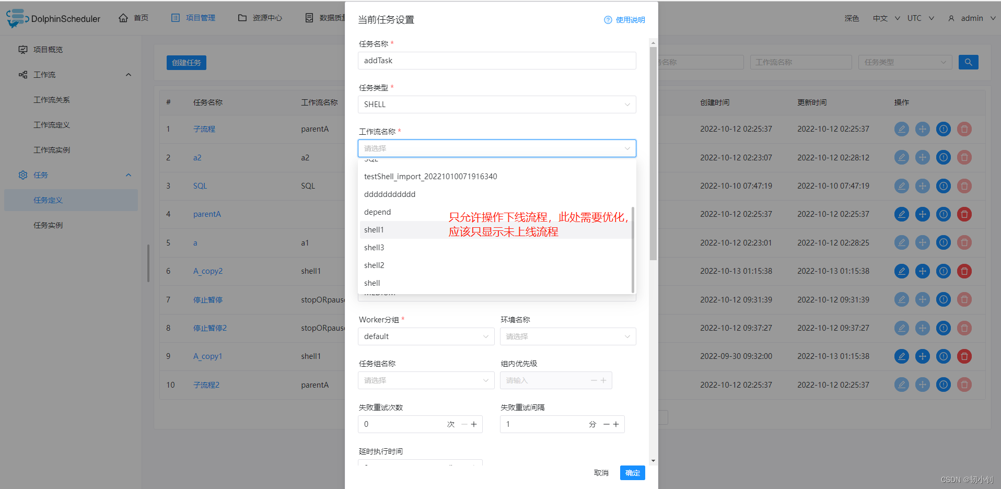Collapse the 任务 sidebar group
Viewport: 1001px width, 489px height.
tap(129, 175)
